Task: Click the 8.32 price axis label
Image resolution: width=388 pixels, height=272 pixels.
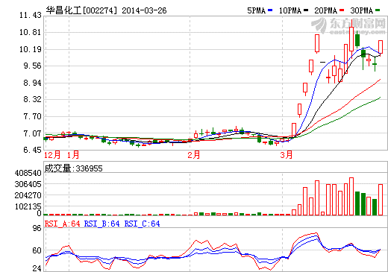Action: click(x=32, y=100)
